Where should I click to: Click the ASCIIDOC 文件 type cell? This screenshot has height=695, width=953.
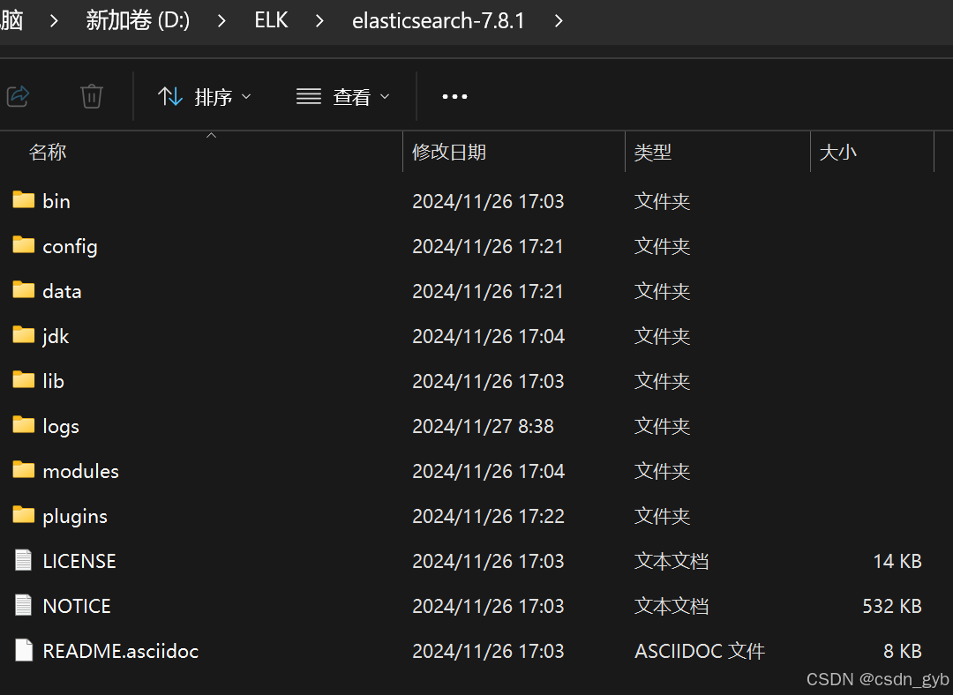coord(700,651)
